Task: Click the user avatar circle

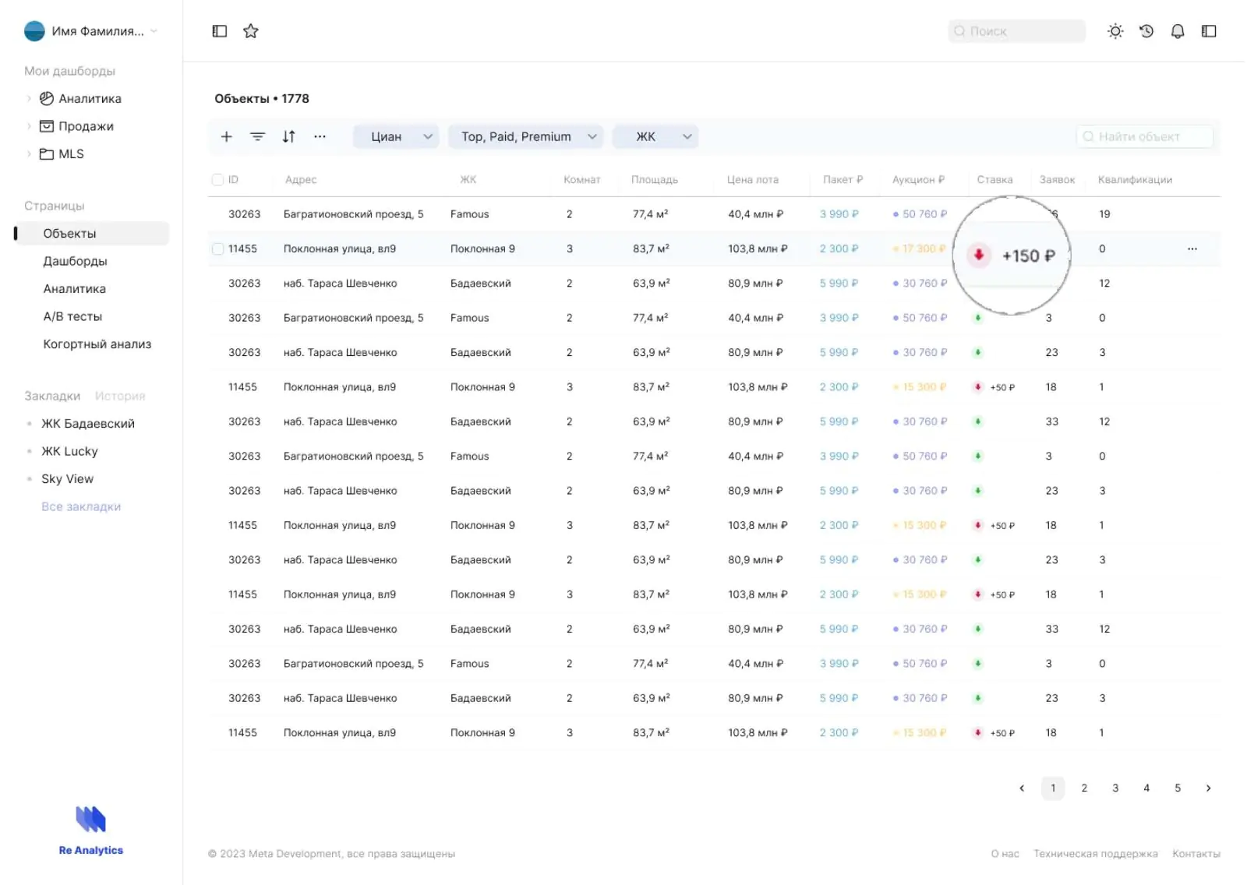Action: tap(34, 31)
